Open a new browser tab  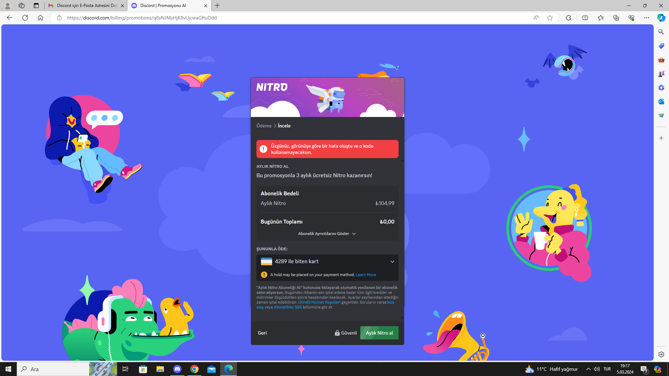[217, 6]
